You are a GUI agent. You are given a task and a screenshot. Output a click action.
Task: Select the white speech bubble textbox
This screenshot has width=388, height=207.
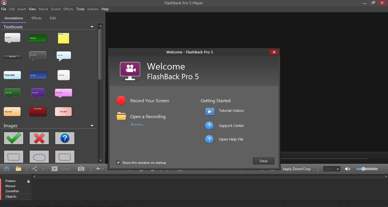[x=12, y=38]
